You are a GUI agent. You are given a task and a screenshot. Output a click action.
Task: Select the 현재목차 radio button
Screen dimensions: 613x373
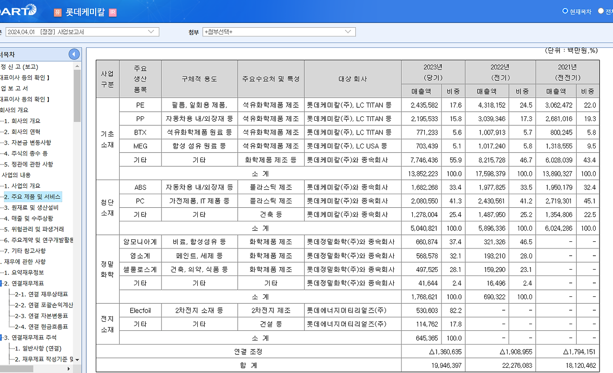click(565, 11)
